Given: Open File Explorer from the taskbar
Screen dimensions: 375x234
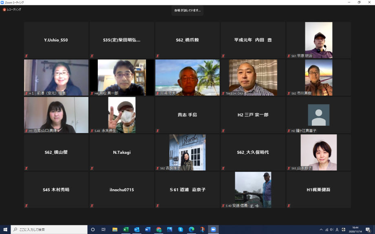Looking at the screenshot, I should click(x=115, y=230).
